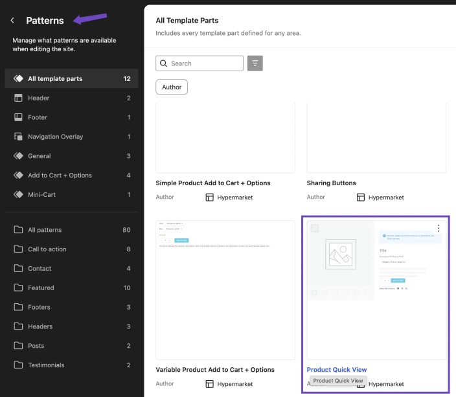Screen dimensions: 456x397
Task: Click diamond icon beside Add to Cart + Options
Action: [x=18, y=175]
